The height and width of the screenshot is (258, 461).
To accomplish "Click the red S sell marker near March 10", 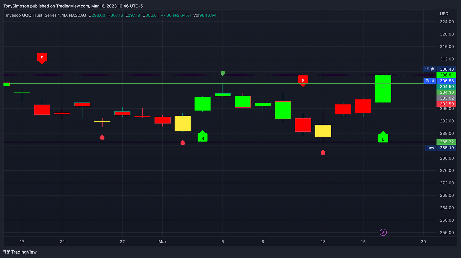I will click(x=303, y=81).
